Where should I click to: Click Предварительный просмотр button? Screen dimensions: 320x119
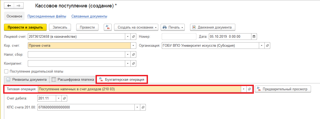283,89
